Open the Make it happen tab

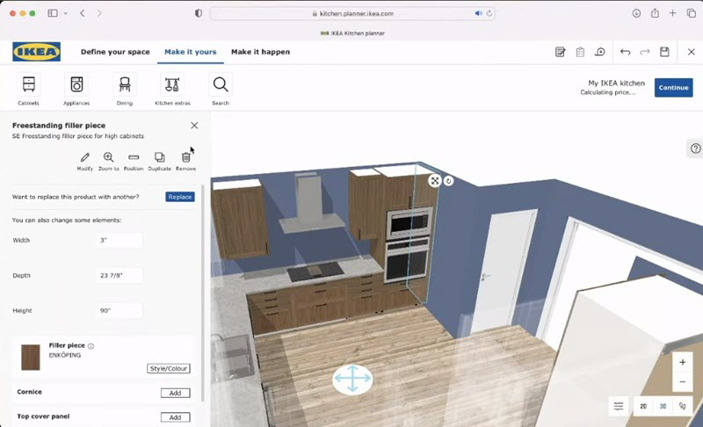click(x=260, y=52)
